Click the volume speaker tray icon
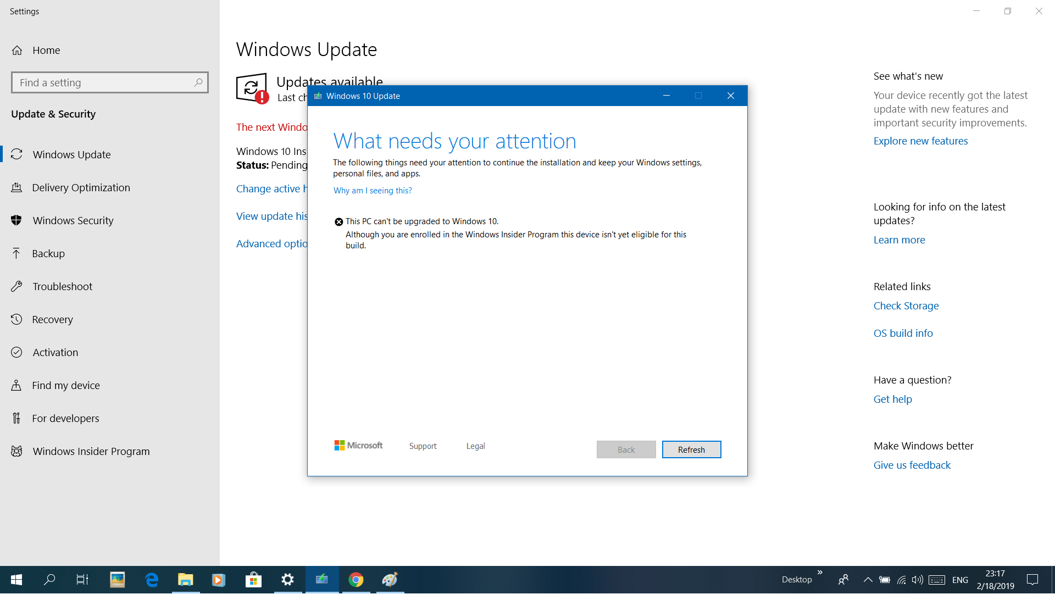Screen dimensions: 1055x611 point(917,580)
